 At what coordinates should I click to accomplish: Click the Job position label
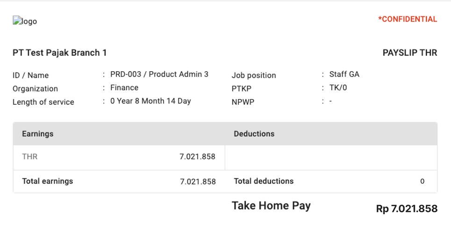254,75
